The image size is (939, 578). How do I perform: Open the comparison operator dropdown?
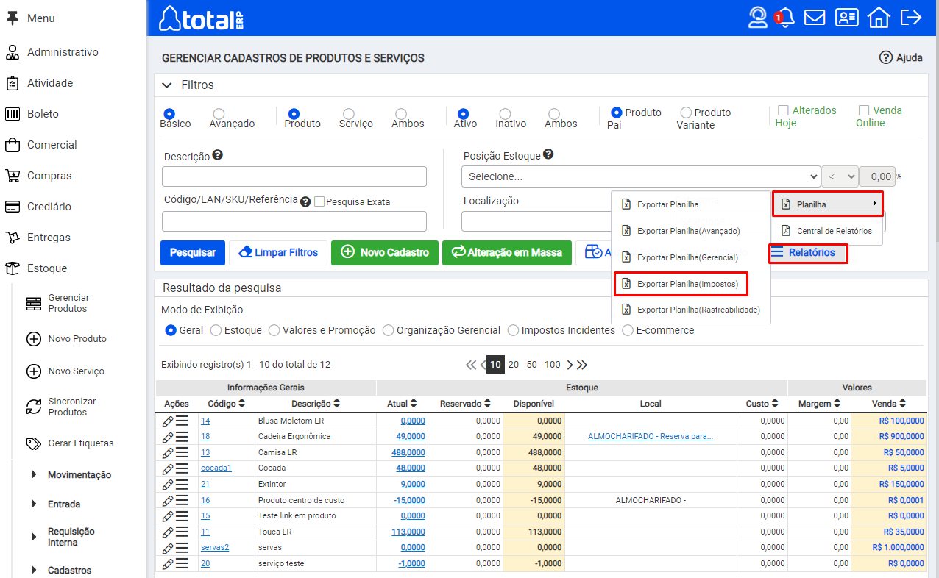click(x=840, y=176)
